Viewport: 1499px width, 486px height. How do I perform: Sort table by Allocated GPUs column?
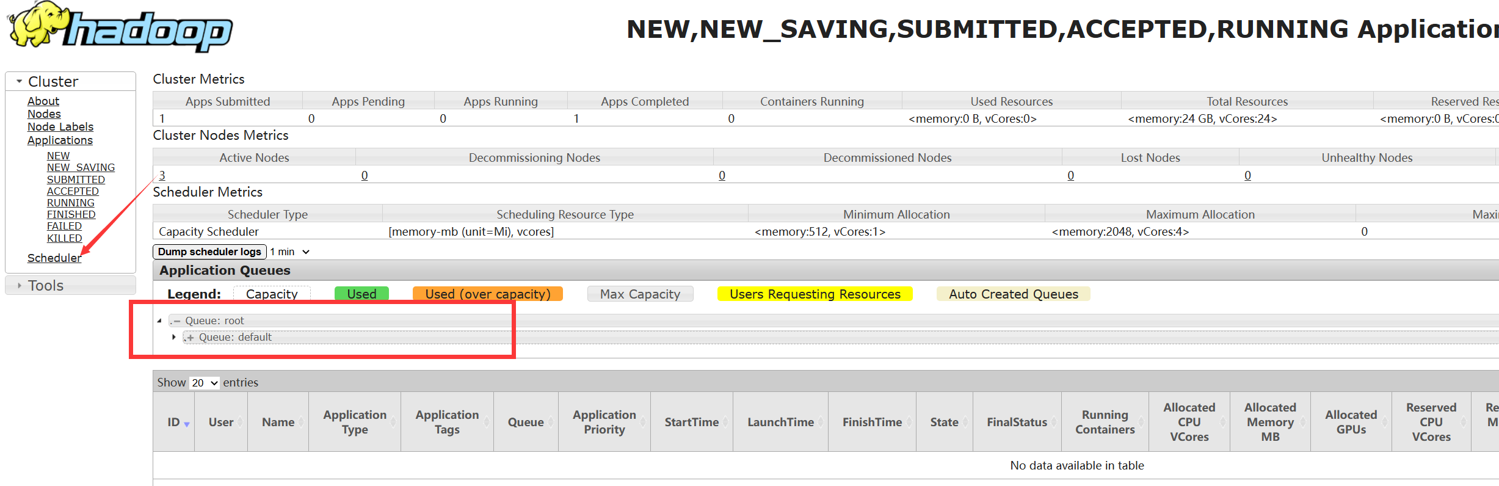click(x=1351, y=422)
